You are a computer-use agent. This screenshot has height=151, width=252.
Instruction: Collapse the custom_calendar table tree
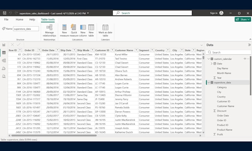pyautogui.click(x=209, y=59)
